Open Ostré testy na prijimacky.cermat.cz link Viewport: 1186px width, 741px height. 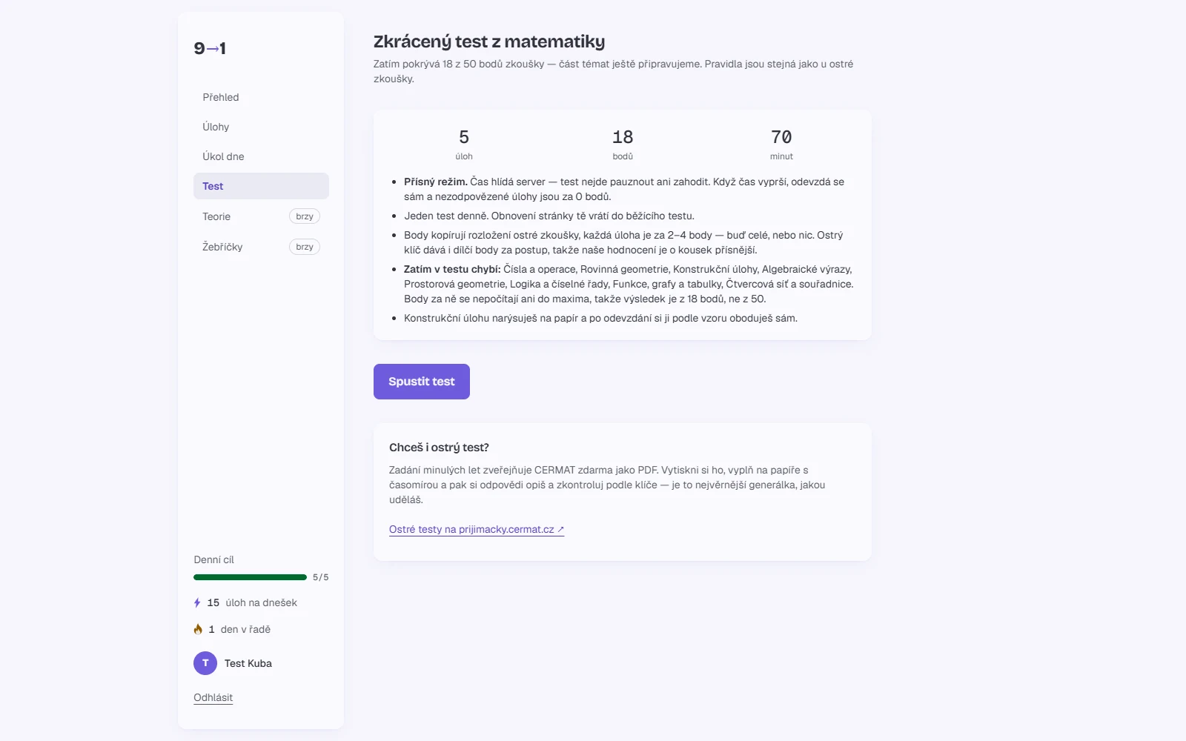(x=477, y=529)
